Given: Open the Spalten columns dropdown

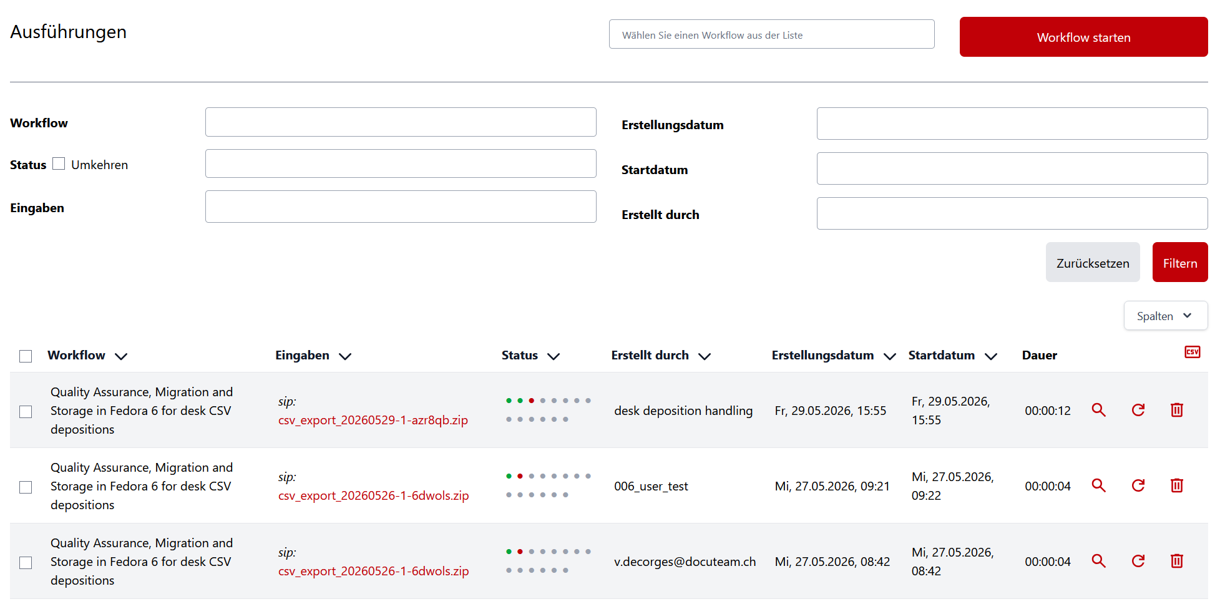Looking at the screenshot, I should [x=1165, y=316].
